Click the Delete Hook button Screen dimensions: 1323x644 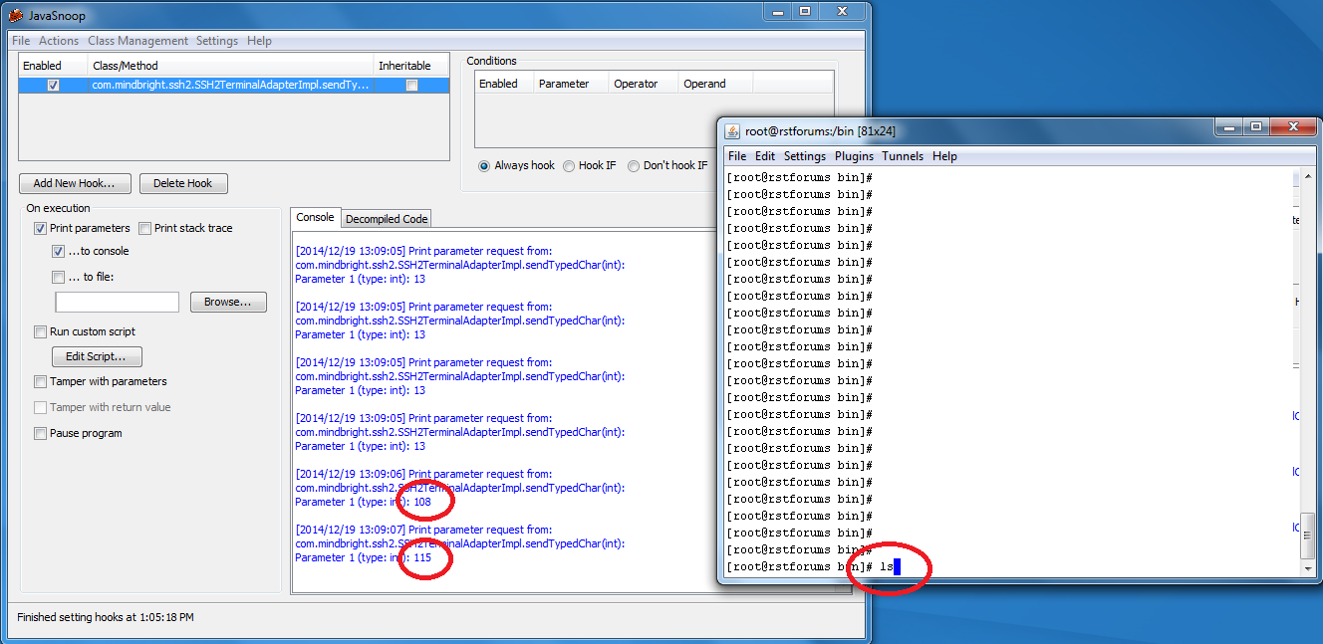pos(183,183)
